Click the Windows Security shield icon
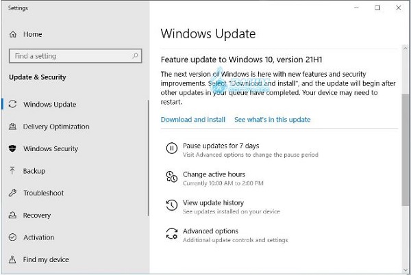Image resolution: width=411 pixels, height=275 pixels. [13, 148]
